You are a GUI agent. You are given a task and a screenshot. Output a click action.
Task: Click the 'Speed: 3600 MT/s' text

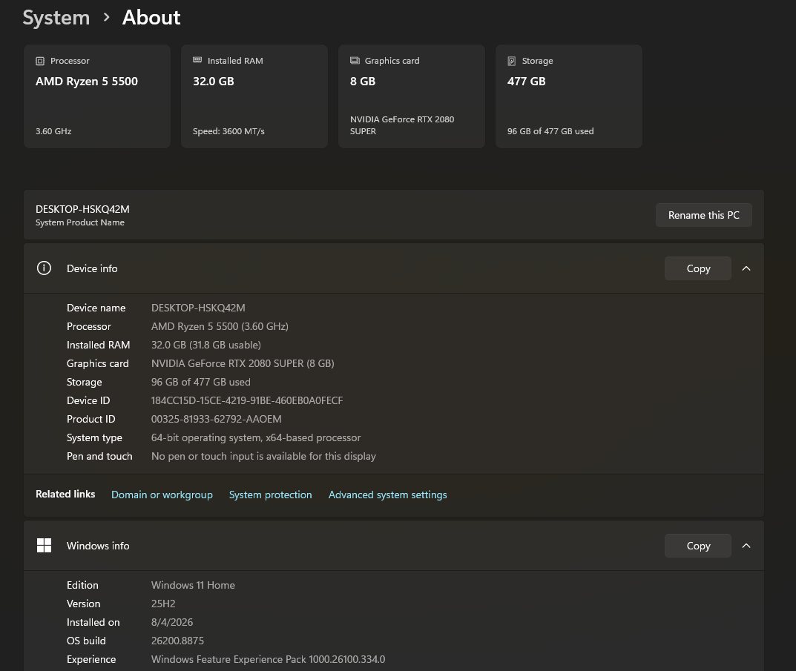tap(228, 131)
